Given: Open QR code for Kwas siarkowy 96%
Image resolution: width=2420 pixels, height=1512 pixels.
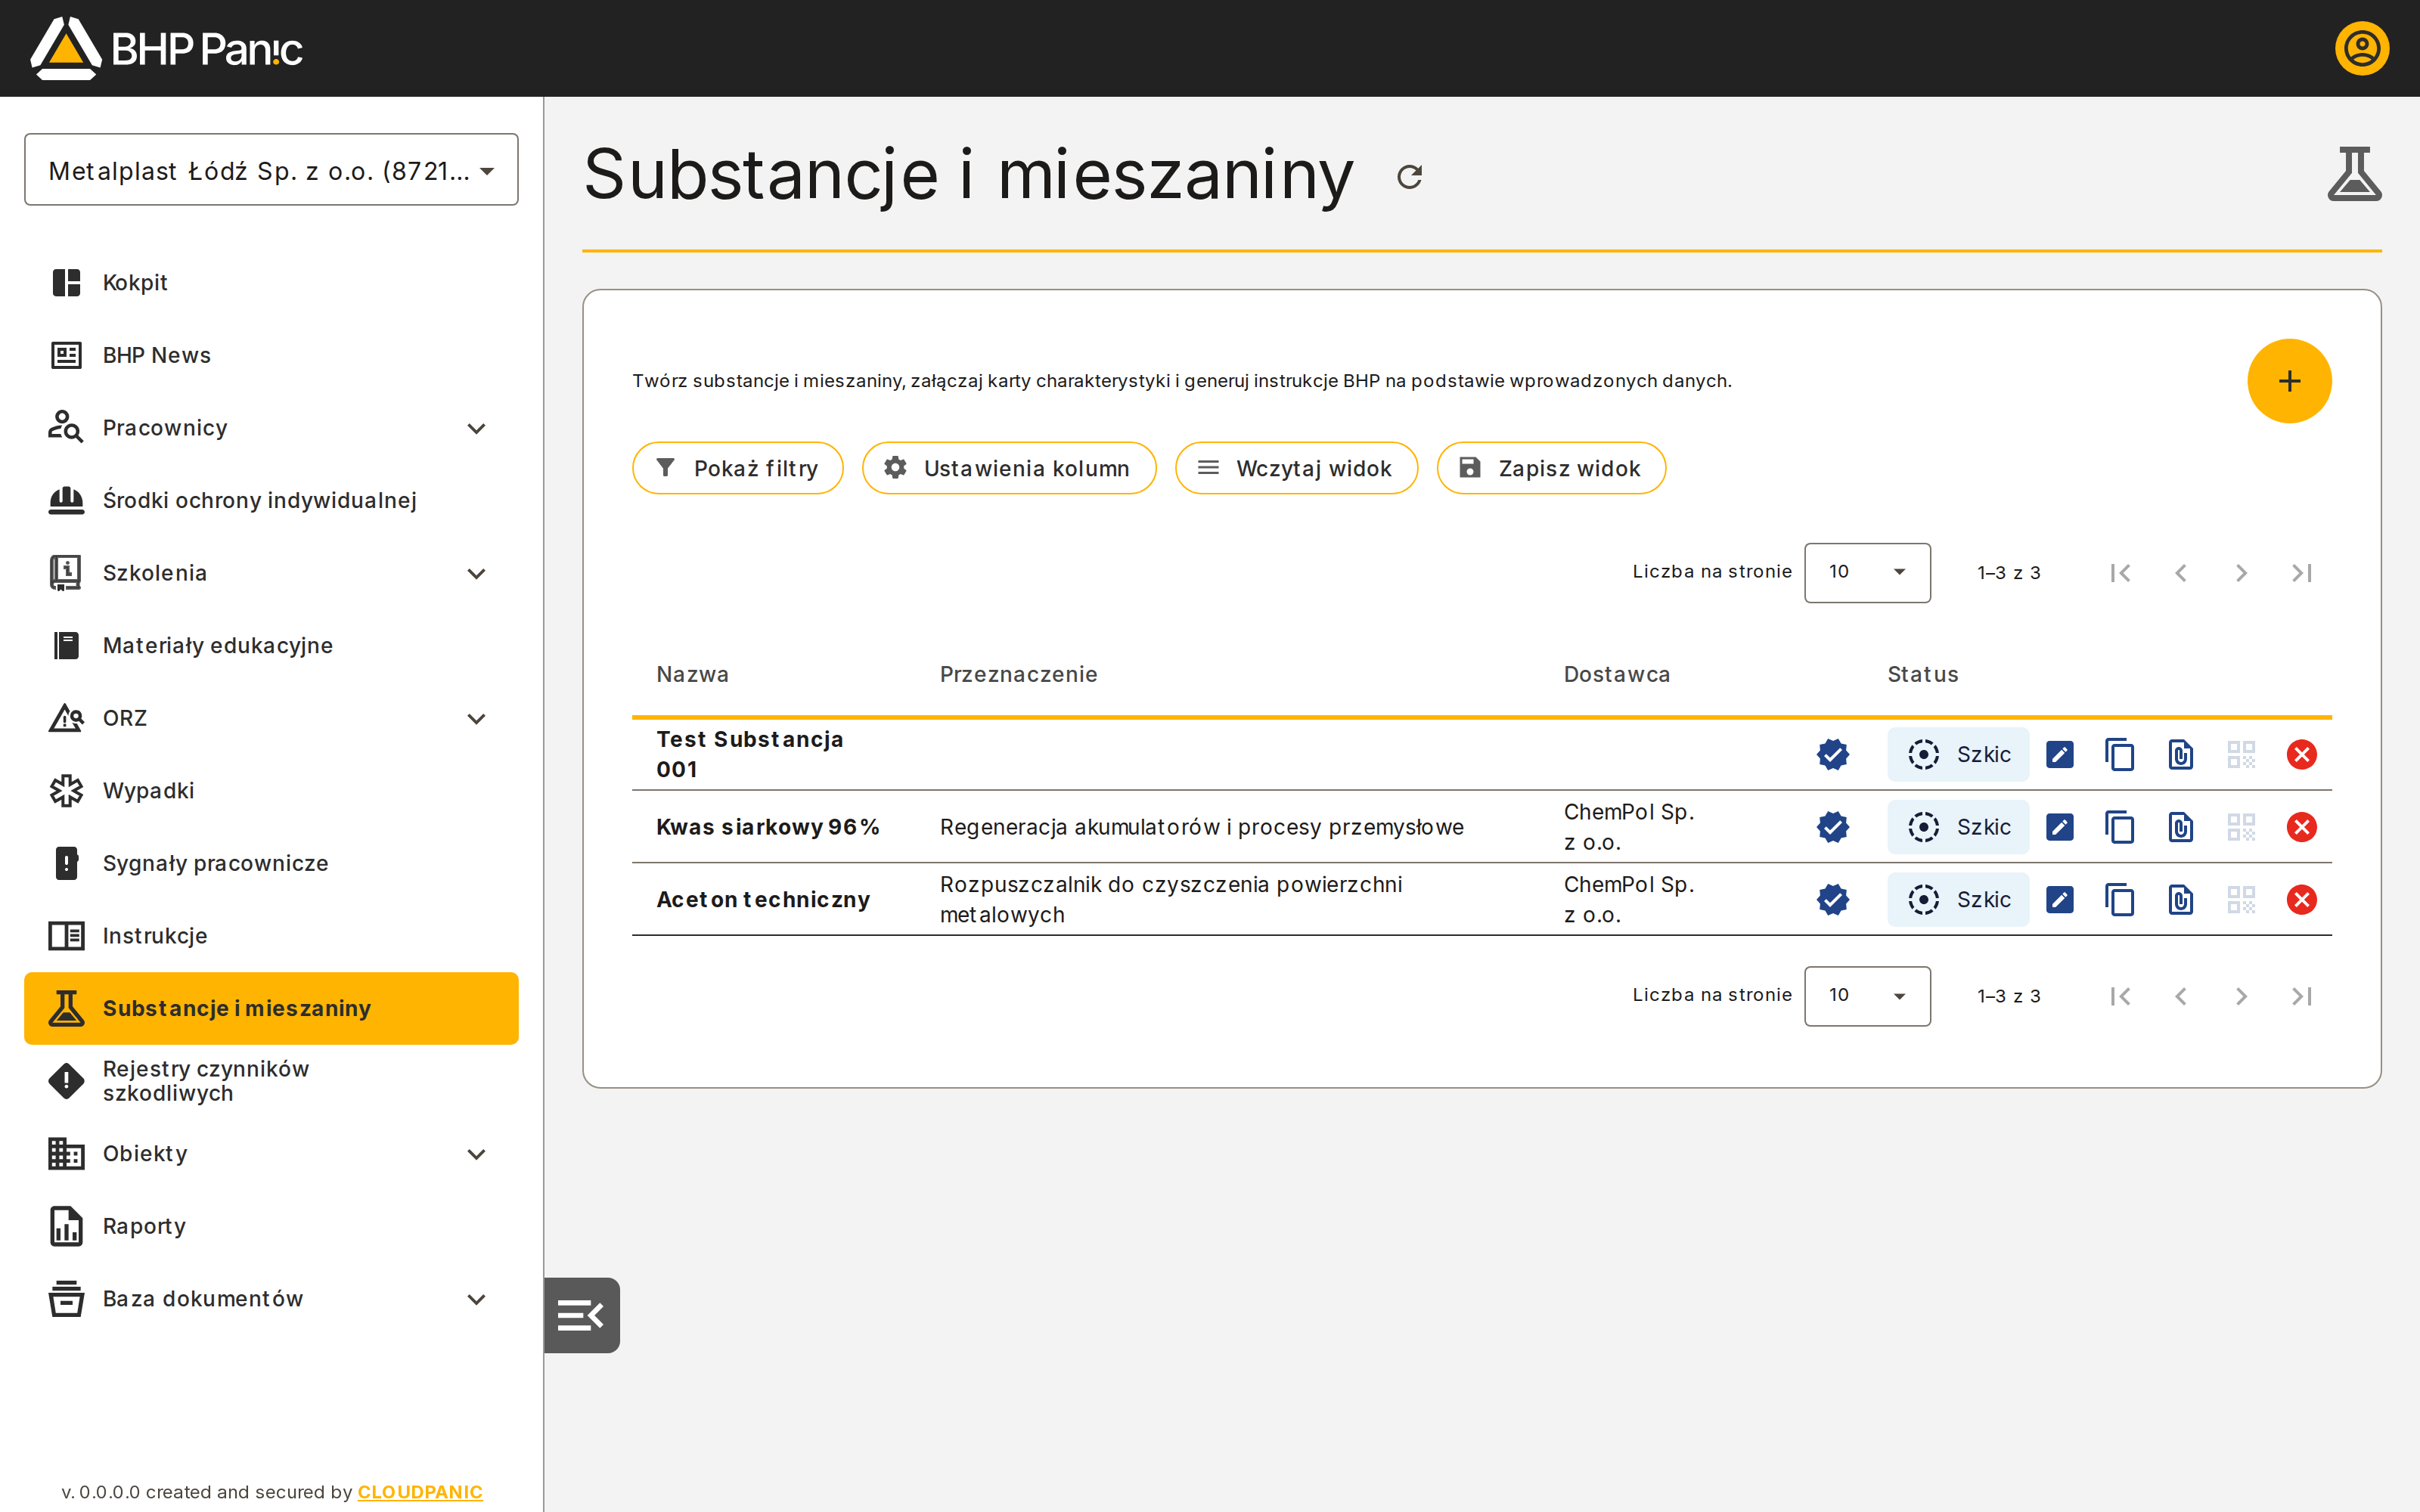Looking at the screenshot, I should click(x=2241, y=827).
